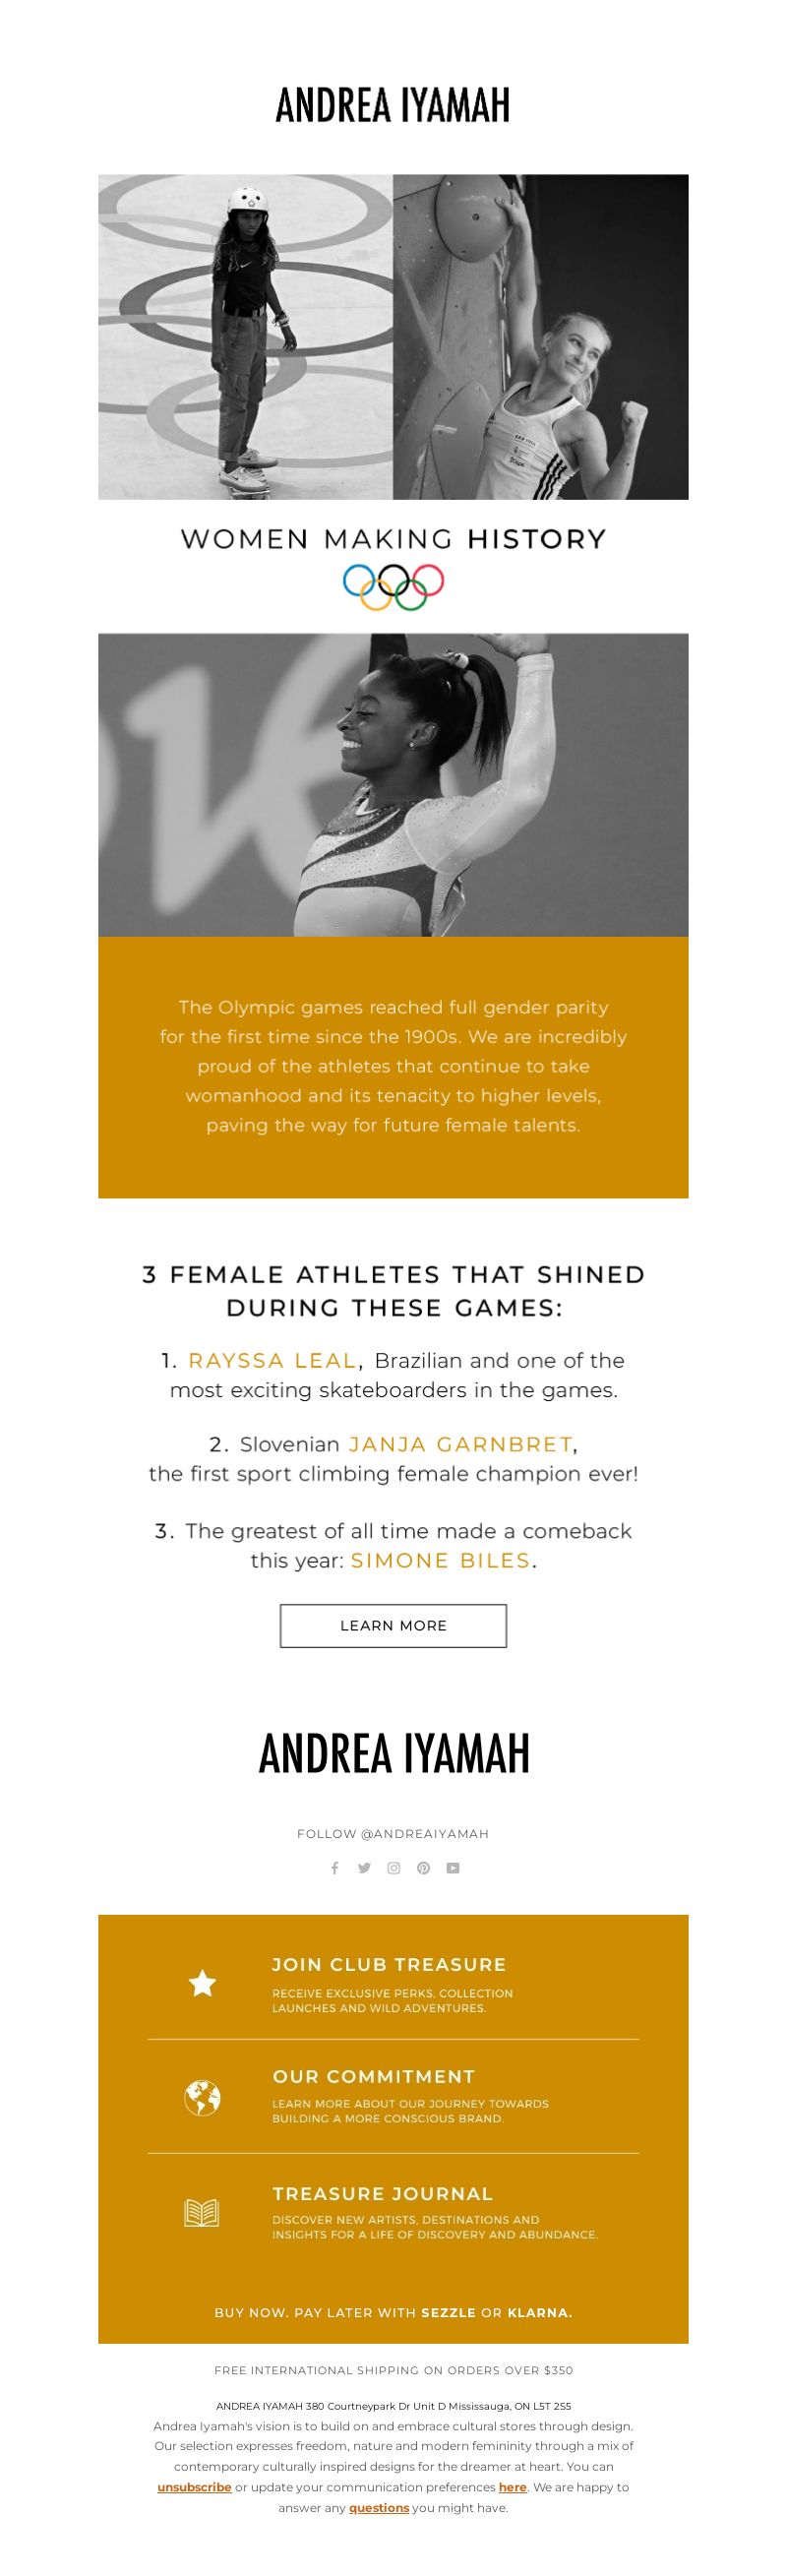Click the Simone Biles gymnast photo
The height and width of the screenshot is (2576, 787).
393,785
